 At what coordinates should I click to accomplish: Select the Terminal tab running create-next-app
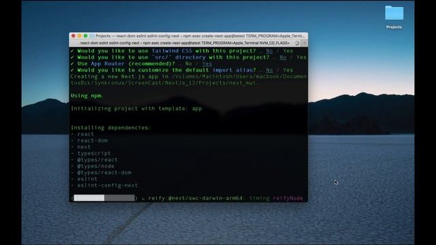(184, 43)
